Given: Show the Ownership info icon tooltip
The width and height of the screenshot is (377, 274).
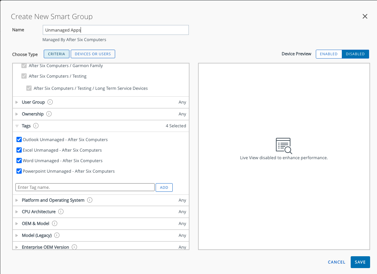Looking at the screenshot, I should coord(49,114).
